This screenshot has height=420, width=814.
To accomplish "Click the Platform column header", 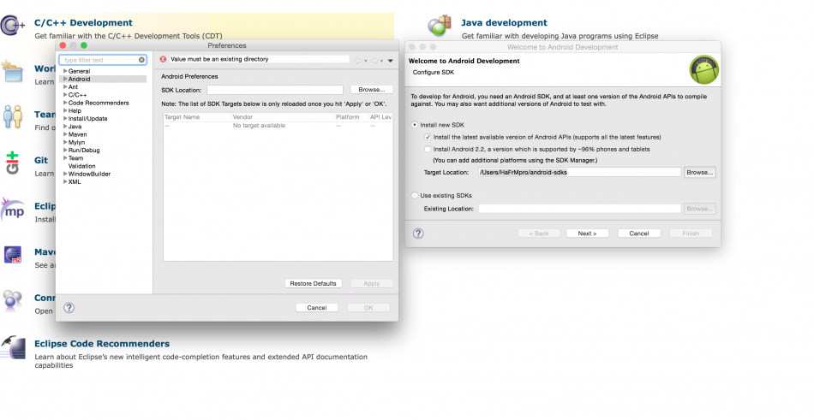I will tap(351, 117).
